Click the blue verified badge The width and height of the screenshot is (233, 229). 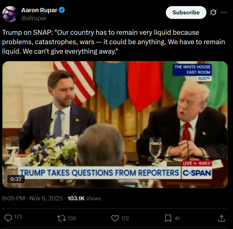point(62,10)
